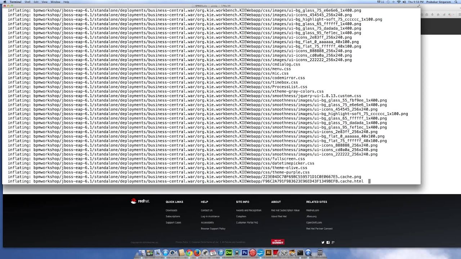
Task: Open OpenOffice seagull icon in dock
Action: [261, 253]
